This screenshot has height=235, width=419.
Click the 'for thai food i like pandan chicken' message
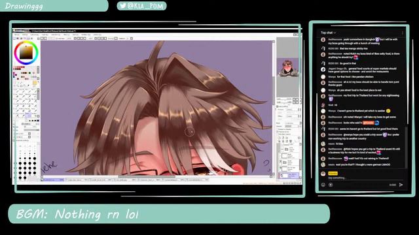point(351,77)
